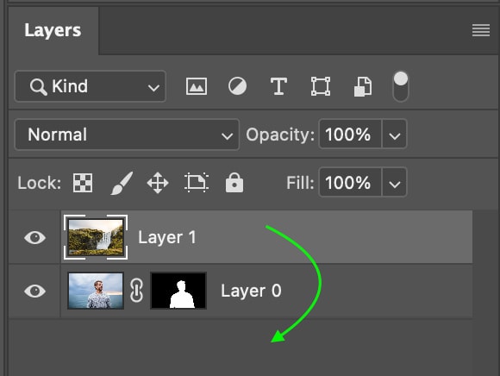Hide Layer 0 using eye icon
Viewport: 500px width, 376px height.
[x=34, y=291]
